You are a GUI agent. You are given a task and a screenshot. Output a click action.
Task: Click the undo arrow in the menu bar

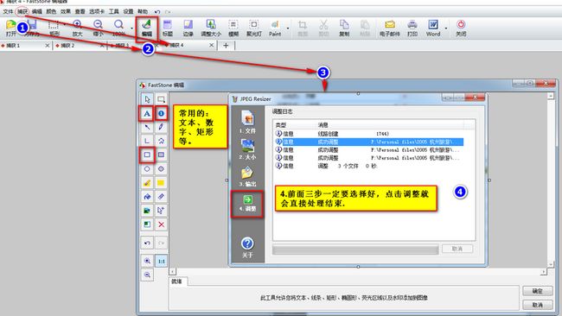[157, 12]
